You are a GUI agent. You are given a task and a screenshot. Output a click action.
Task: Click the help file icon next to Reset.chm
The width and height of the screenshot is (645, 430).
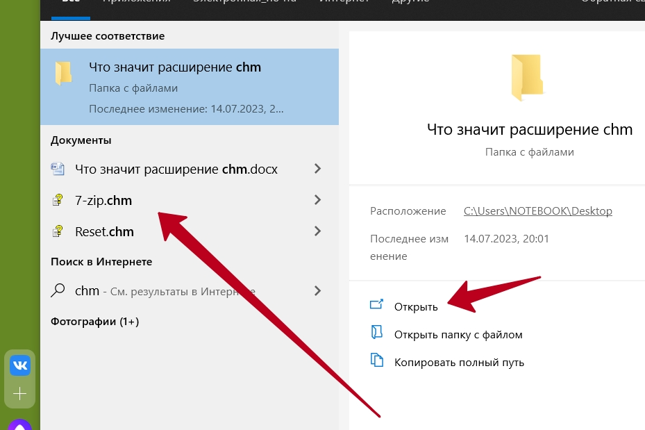[x=58, y=231]
